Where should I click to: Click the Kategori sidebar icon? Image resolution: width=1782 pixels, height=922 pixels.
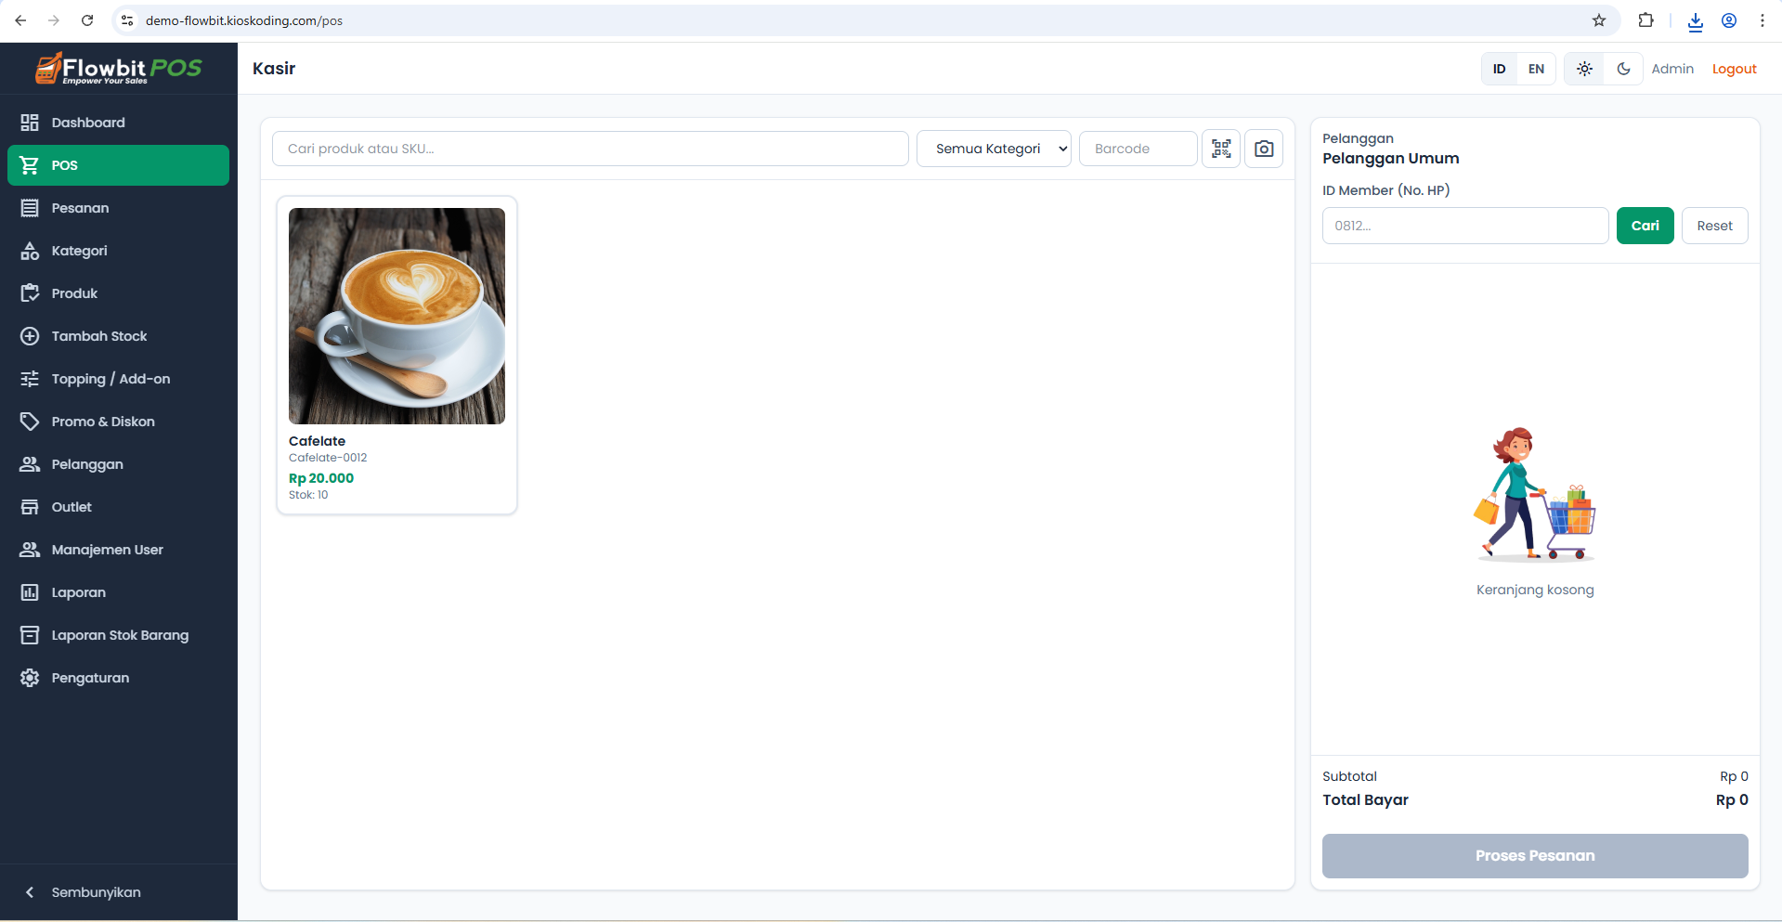[29, 251]
